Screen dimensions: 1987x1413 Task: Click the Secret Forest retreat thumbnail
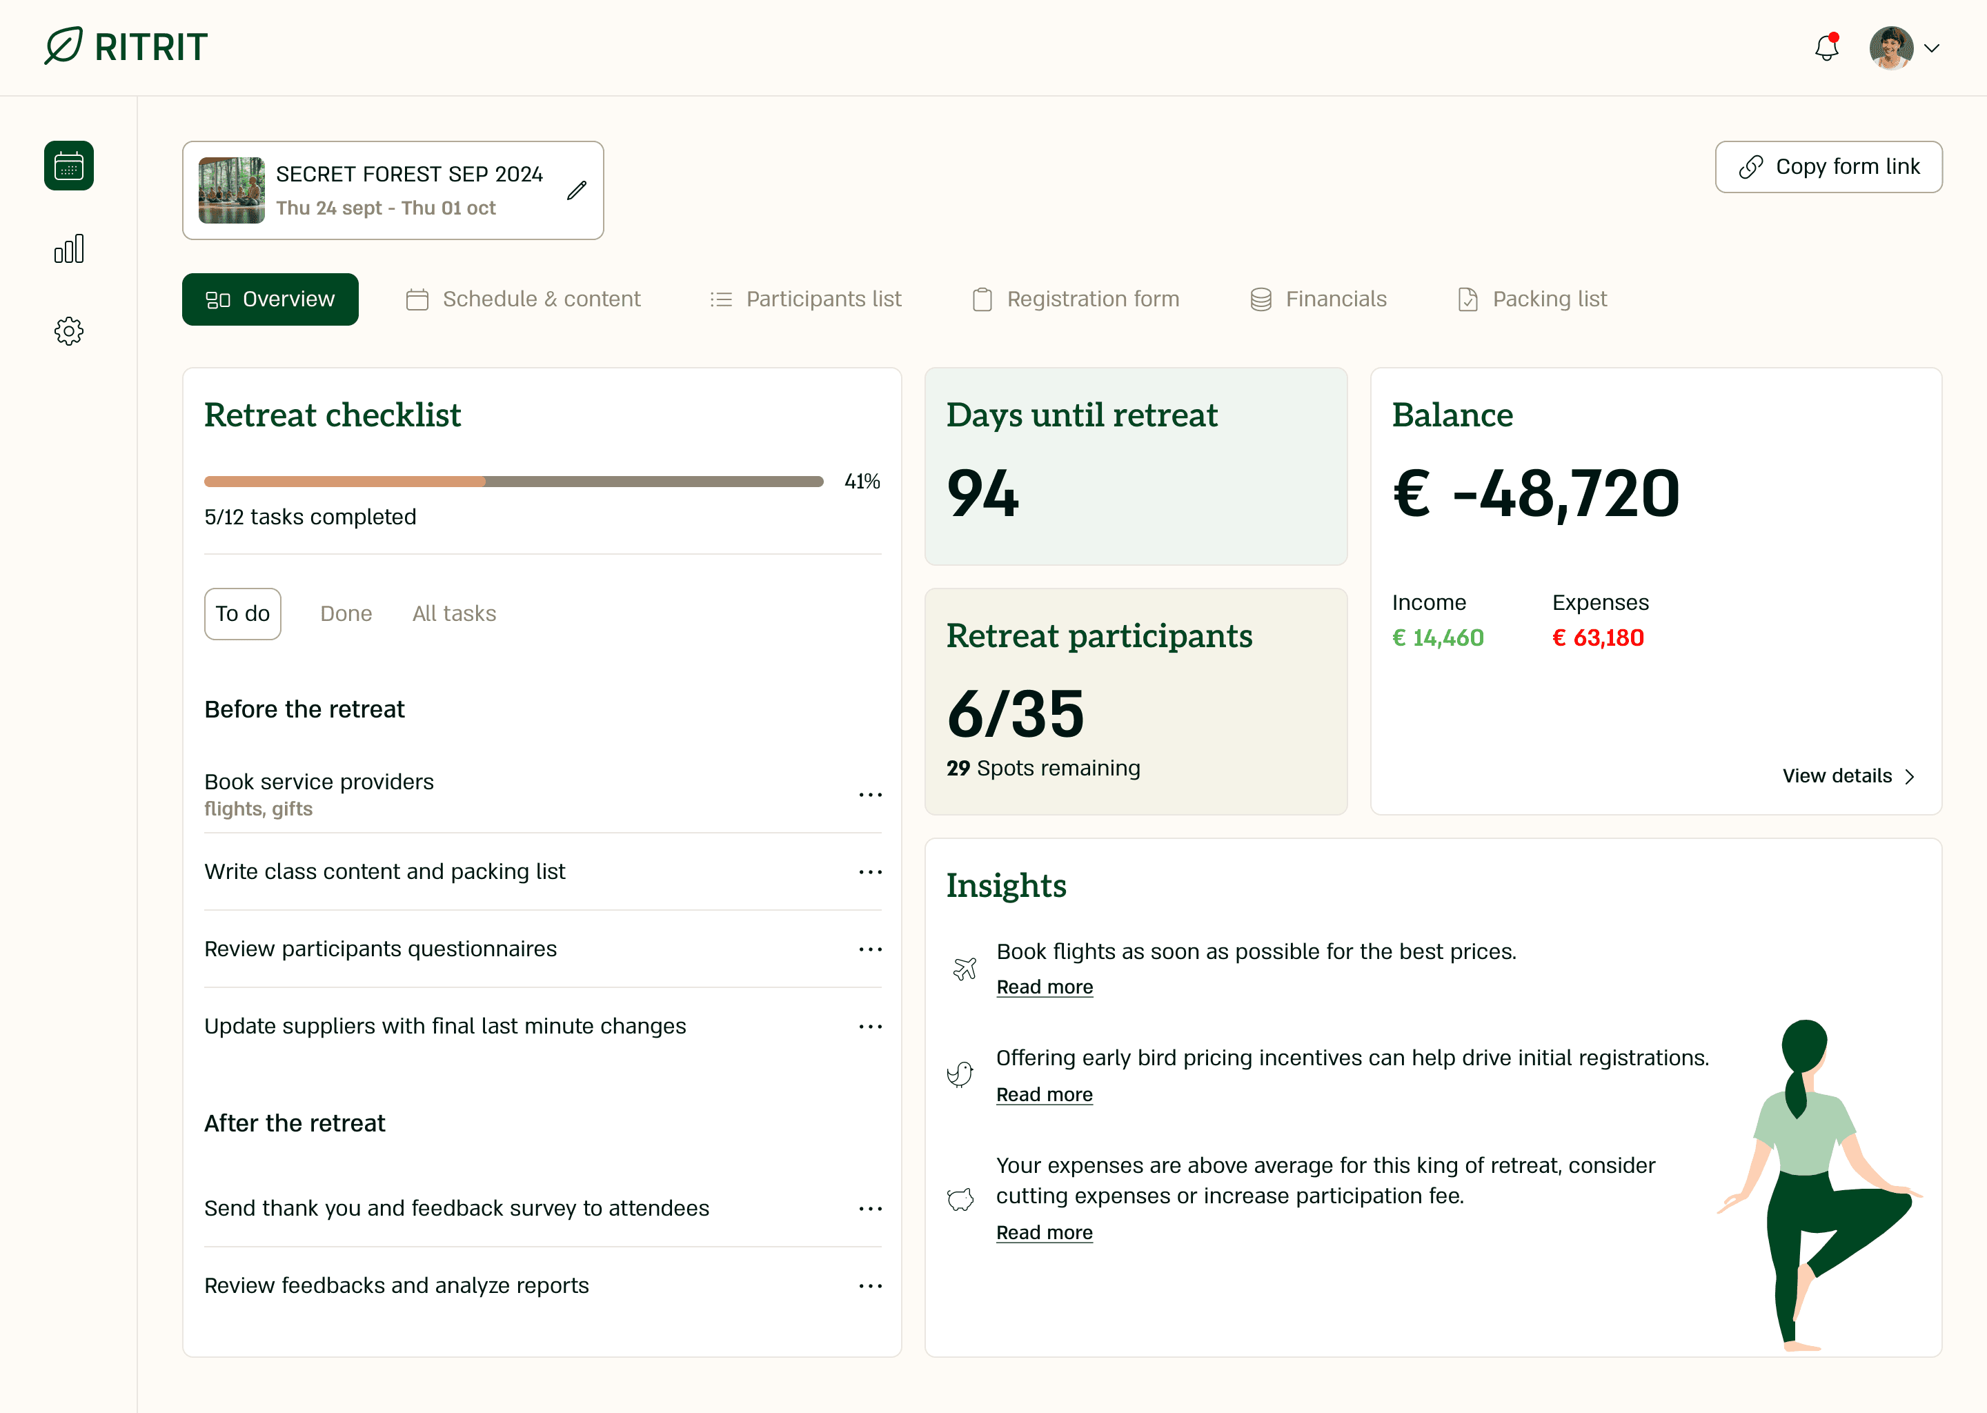pos(231,190)
